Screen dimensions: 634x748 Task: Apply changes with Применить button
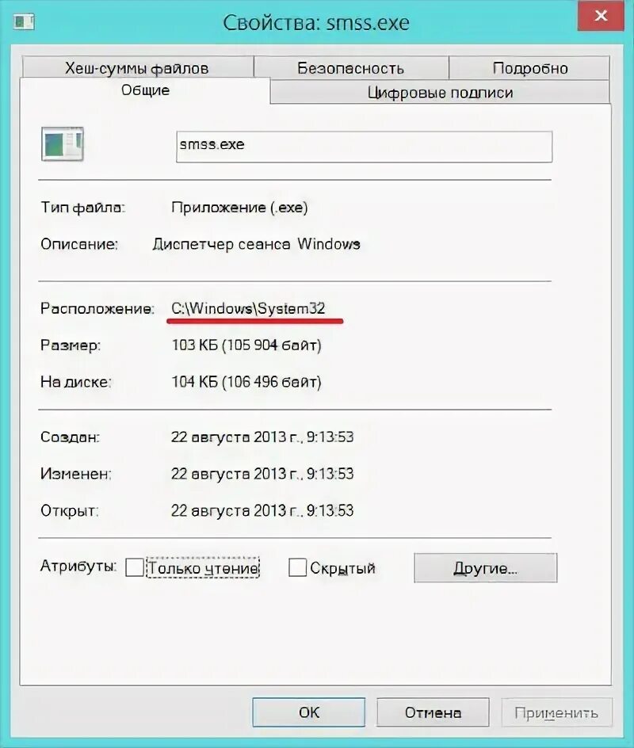(x=560, y=712)
